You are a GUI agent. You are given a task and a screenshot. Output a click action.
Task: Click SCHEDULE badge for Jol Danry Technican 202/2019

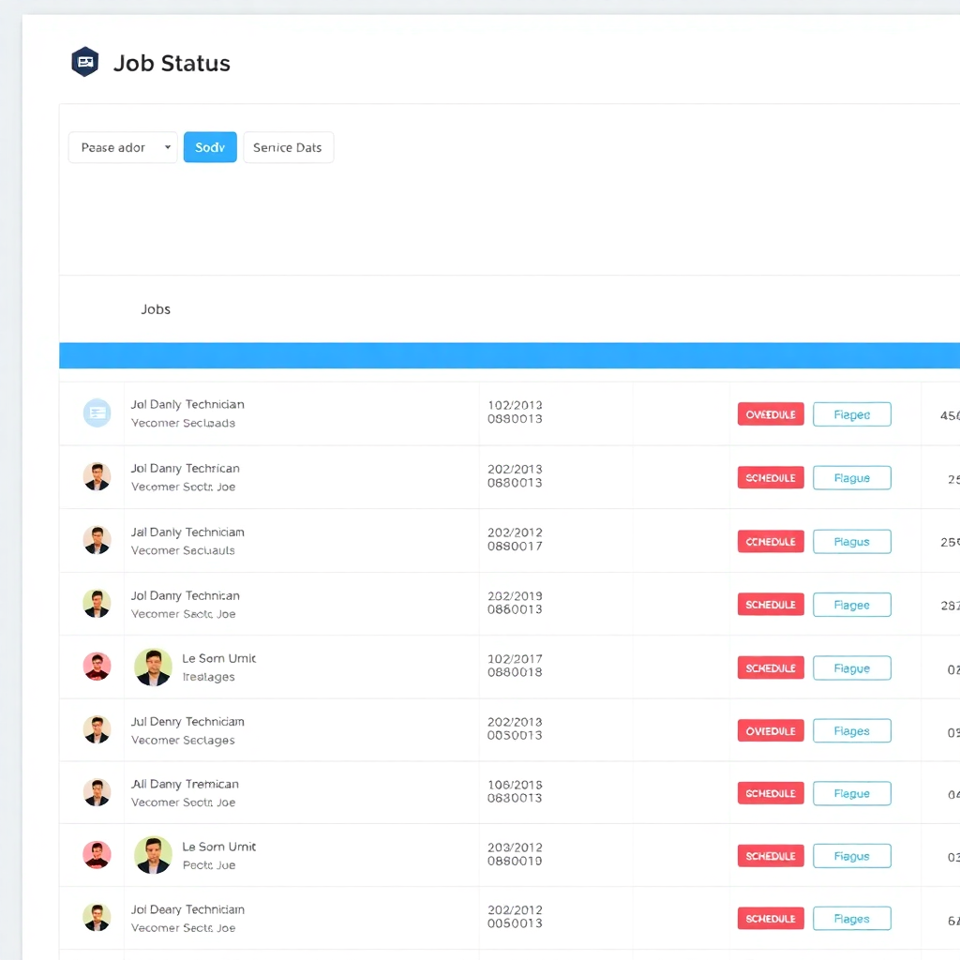point(771,605)
